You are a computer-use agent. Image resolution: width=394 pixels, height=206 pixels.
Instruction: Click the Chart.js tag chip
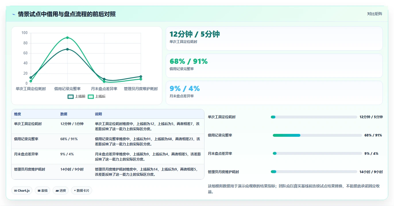click(x=22, y=191)
